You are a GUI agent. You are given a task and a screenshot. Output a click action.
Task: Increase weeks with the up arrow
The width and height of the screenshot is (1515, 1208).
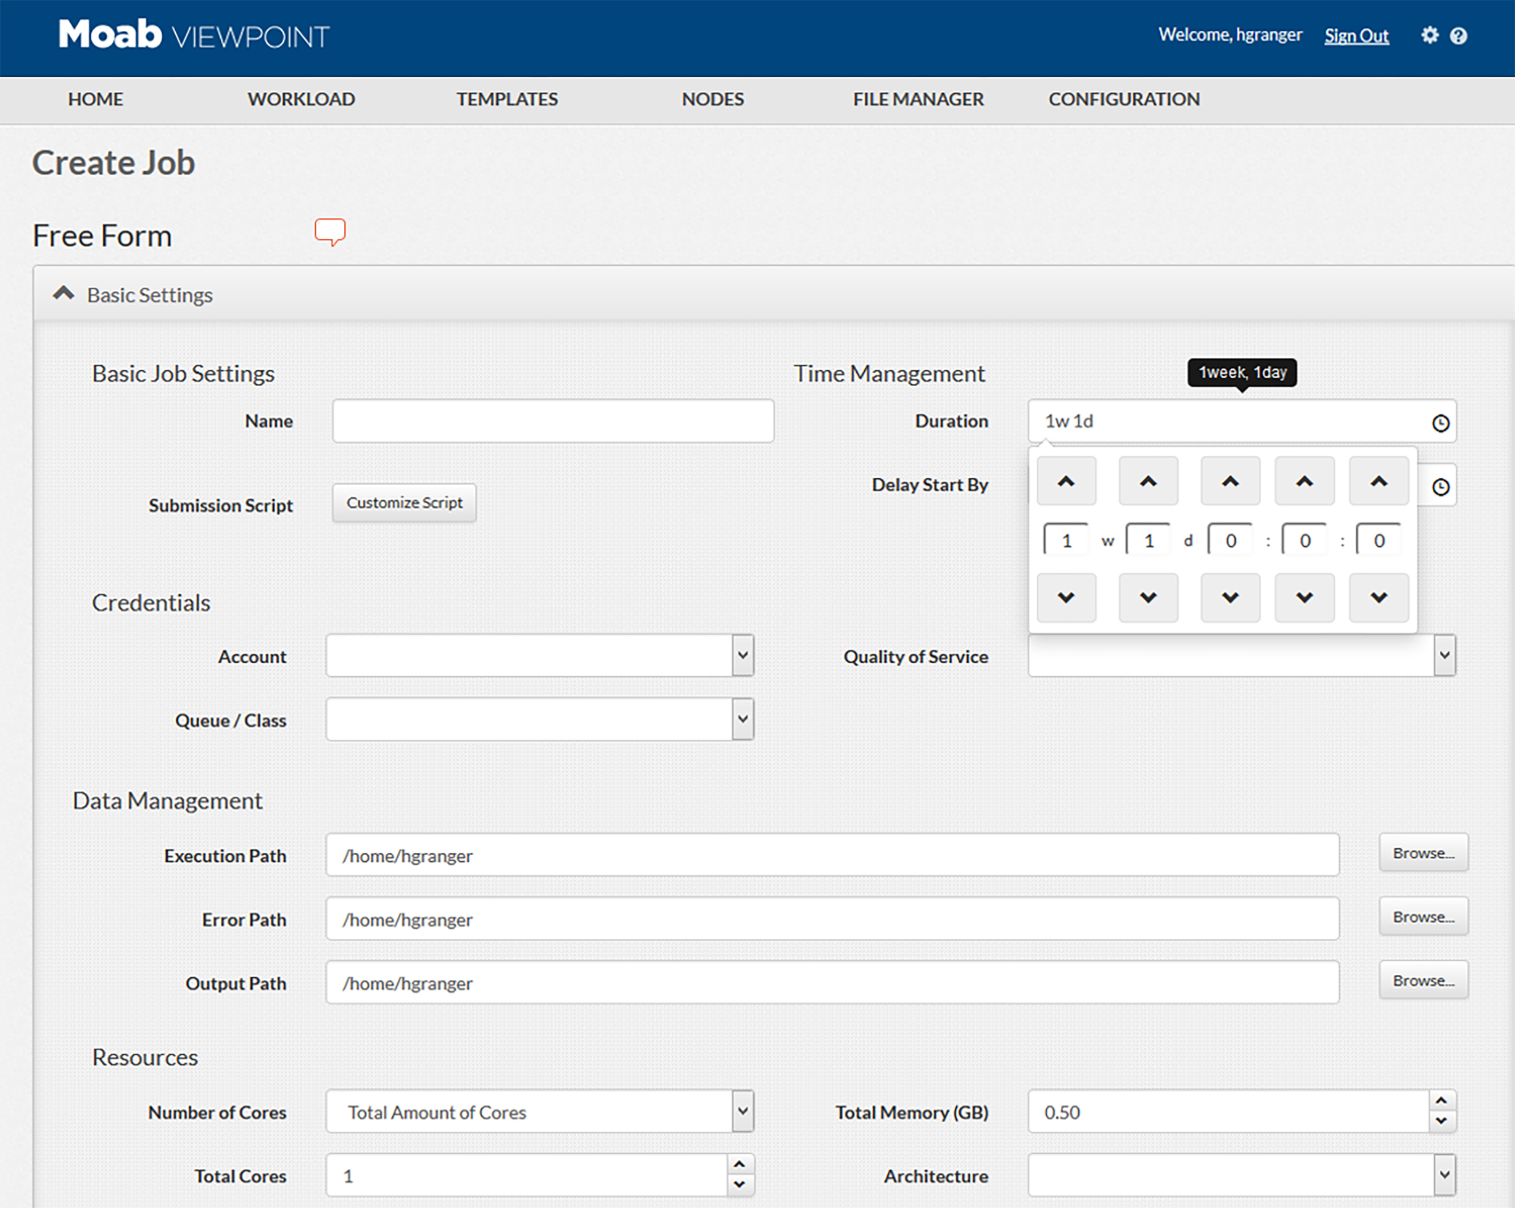pyautogui.click(x=1066, y=481)
